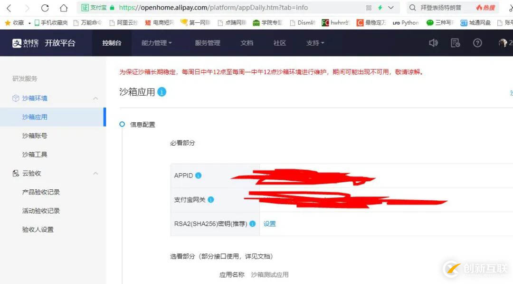The height and width of the screenshot is (284, 513).
Task: Open the 社区 menu item
Action: click(x=279, y=43)
